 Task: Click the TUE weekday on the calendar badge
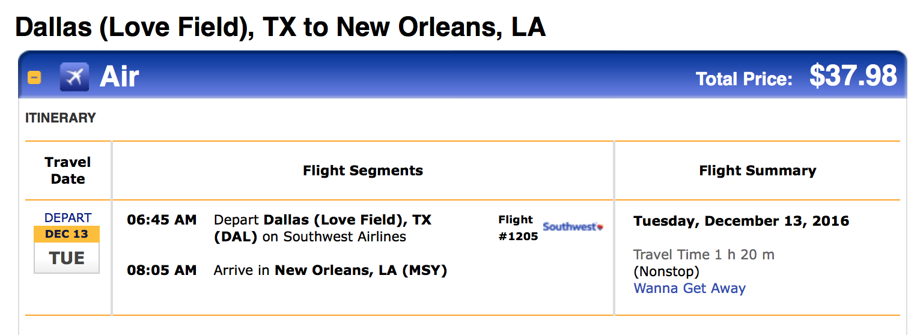67,258
